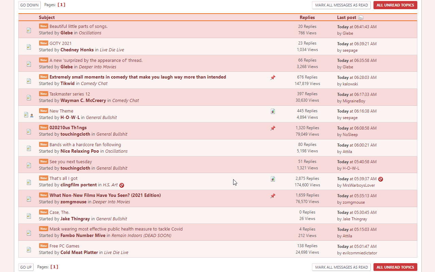Click topic icon beside Mask wearing thread
Image resolution: width=435 pixels, height=272 pixels.
29,233
